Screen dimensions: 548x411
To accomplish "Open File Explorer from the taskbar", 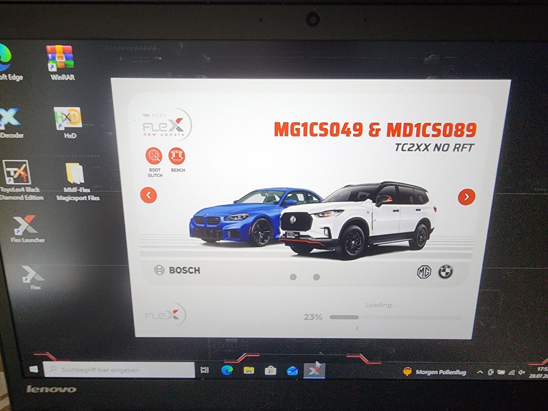I will [249, 370].
